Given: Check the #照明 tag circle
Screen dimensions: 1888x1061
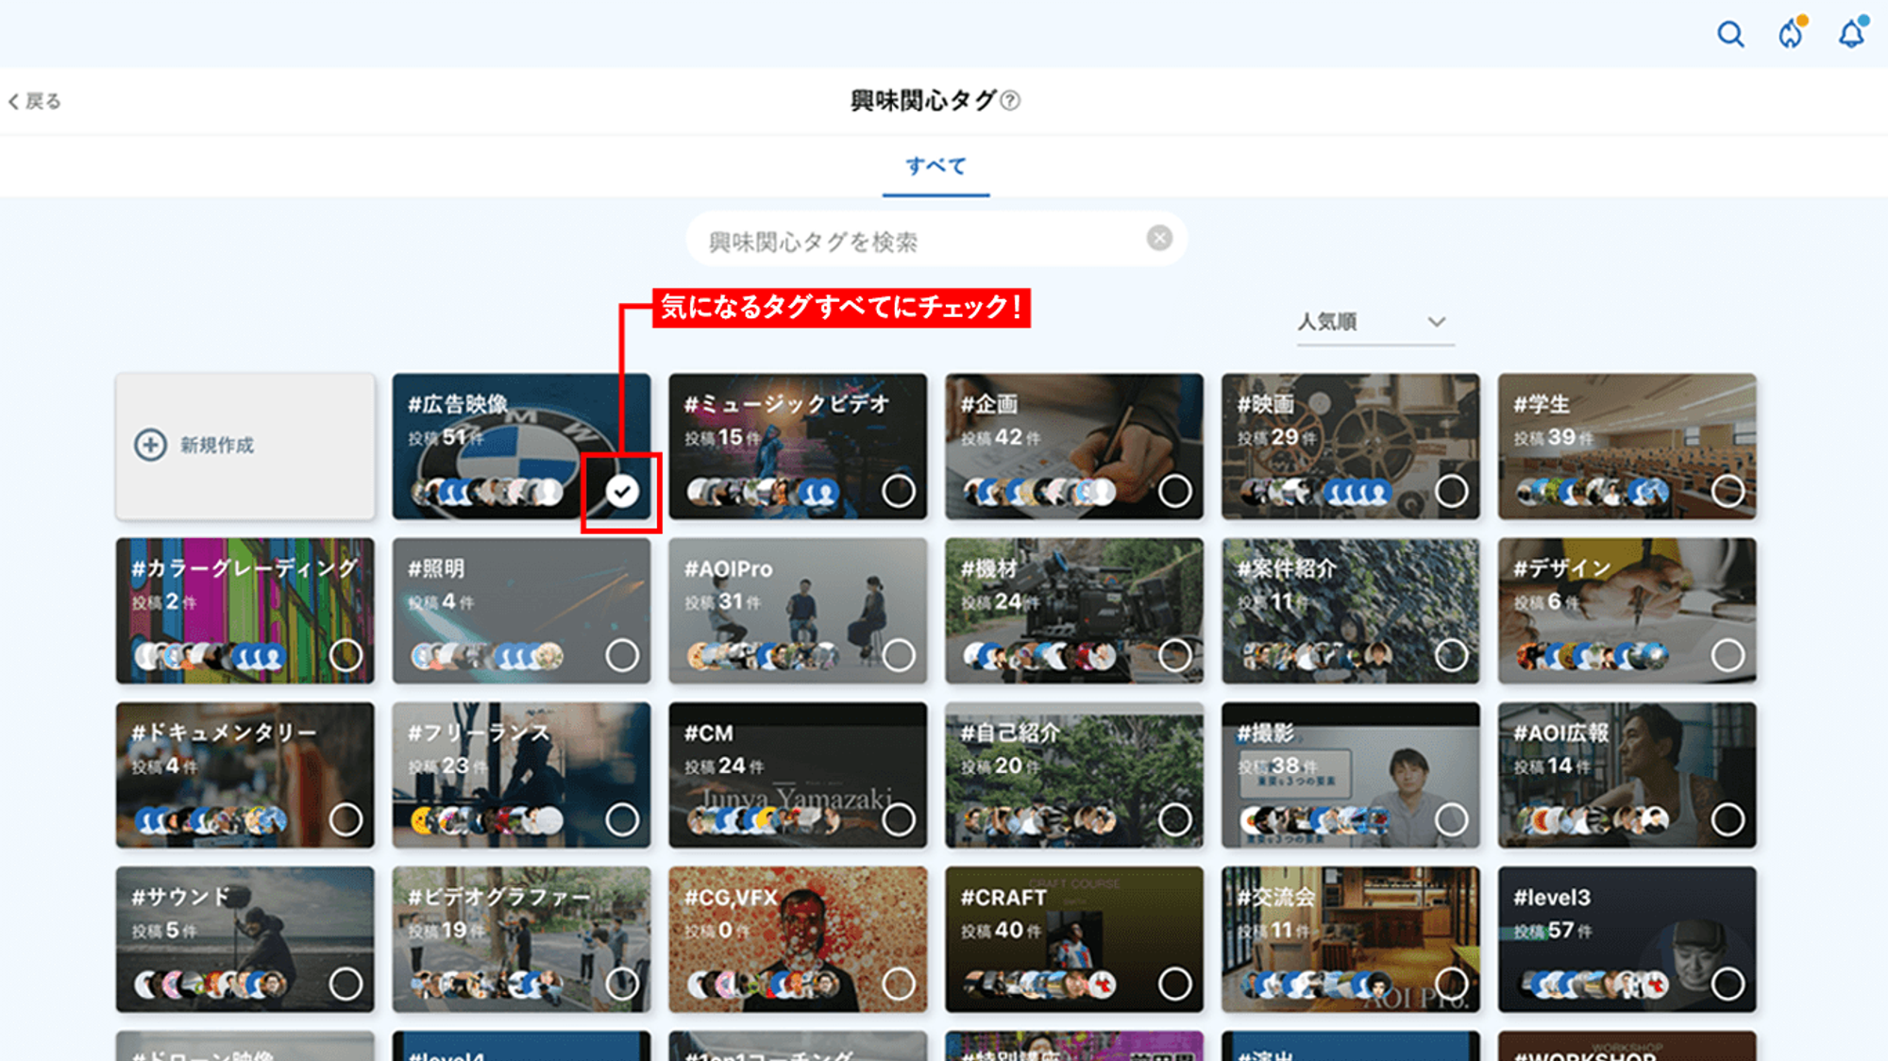Looking at the screenshot, I should point(622,655).
